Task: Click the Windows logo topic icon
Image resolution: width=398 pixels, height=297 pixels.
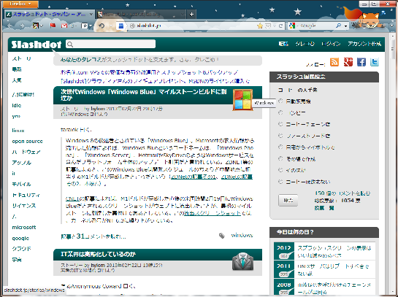Action: pos(242,100)
